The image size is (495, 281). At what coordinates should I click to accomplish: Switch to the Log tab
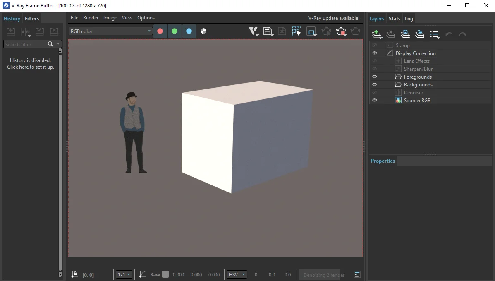pos(409,18)
